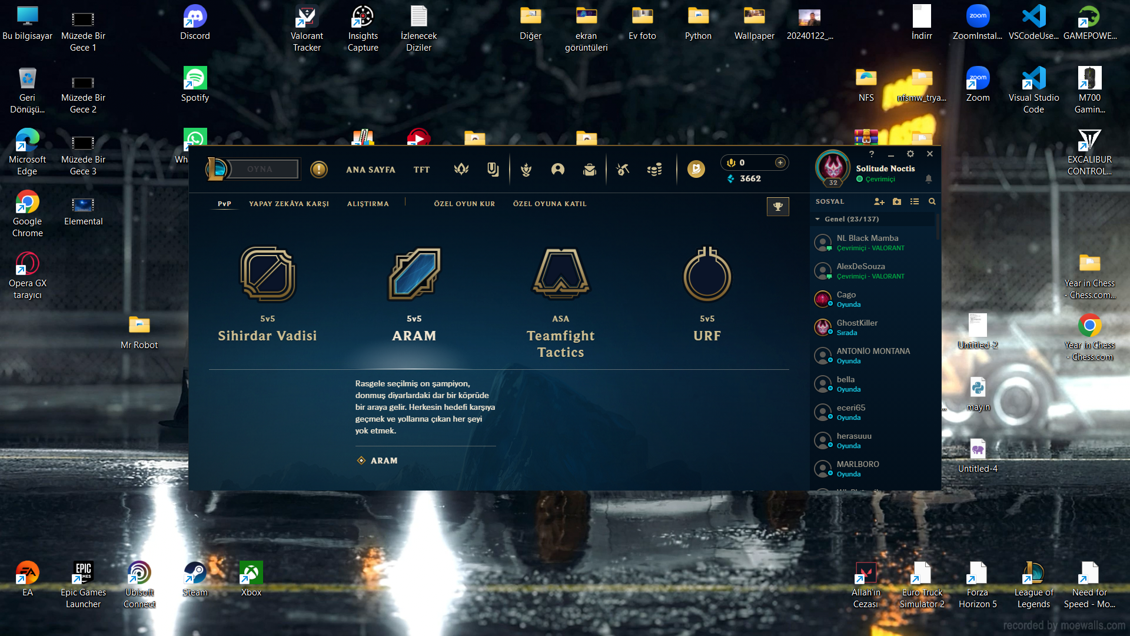The height and width of the screenshot is (636, 1130).
Task: Open the Profile icon in navigation bar
Action: coord(557,170)
